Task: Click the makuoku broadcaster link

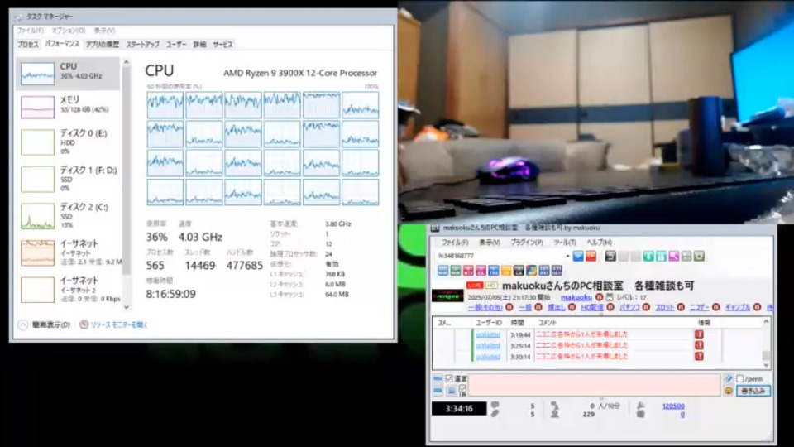Action: click(576, 297)
